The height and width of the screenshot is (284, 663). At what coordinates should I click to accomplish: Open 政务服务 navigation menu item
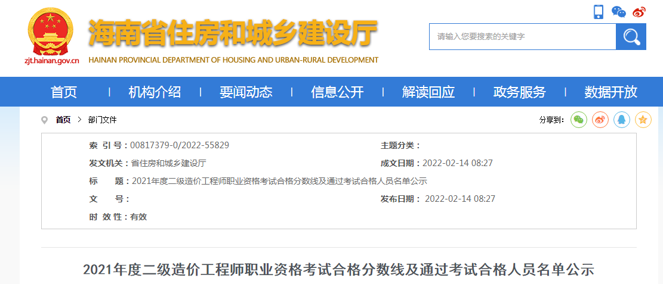(x=520, y=92)
